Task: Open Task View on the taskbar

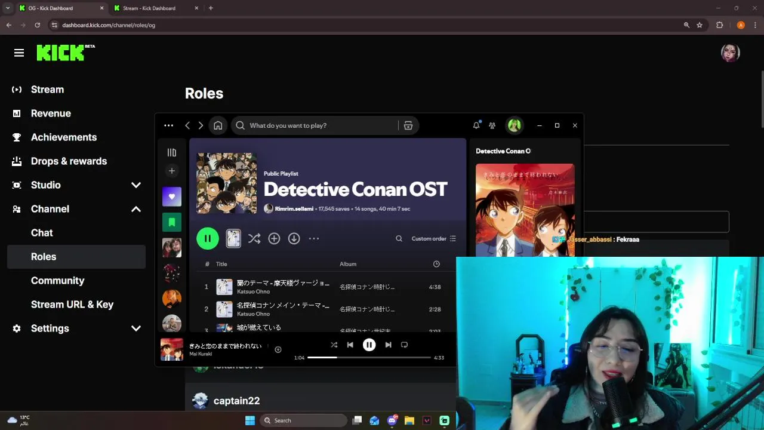Action: point(357,420)
